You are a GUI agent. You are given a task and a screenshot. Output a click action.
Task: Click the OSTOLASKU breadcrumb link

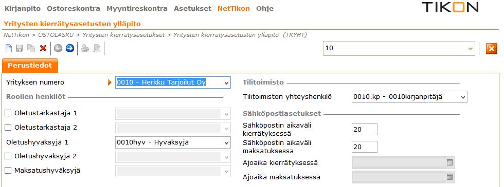[x=56, y=35]
